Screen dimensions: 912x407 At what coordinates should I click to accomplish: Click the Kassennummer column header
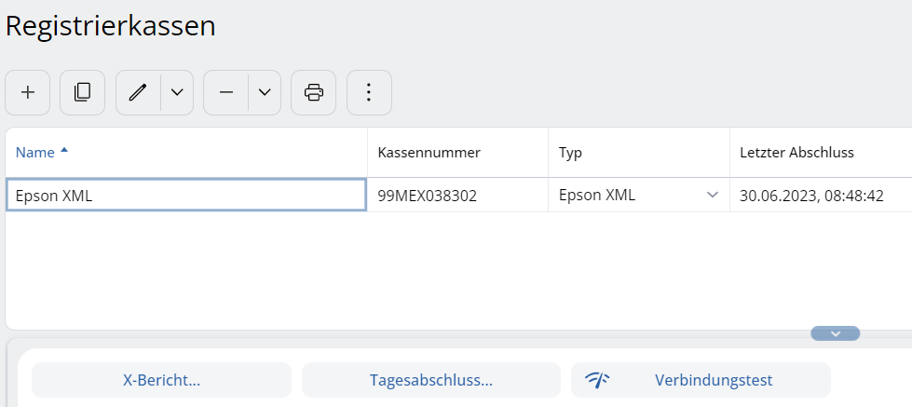(429, 152)
